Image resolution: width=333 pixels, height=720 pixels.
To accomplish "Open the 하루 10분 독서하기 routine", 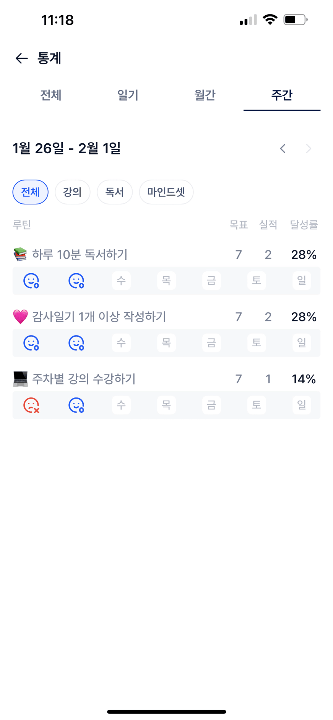I will click(80, 255).
